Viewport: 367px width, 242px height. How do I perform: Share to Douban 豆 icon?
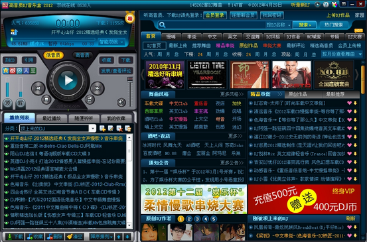[33, 71]
